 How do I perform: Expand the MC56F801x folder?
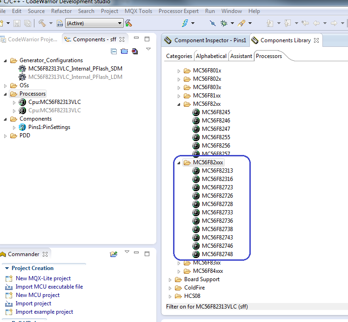[179, 71]
